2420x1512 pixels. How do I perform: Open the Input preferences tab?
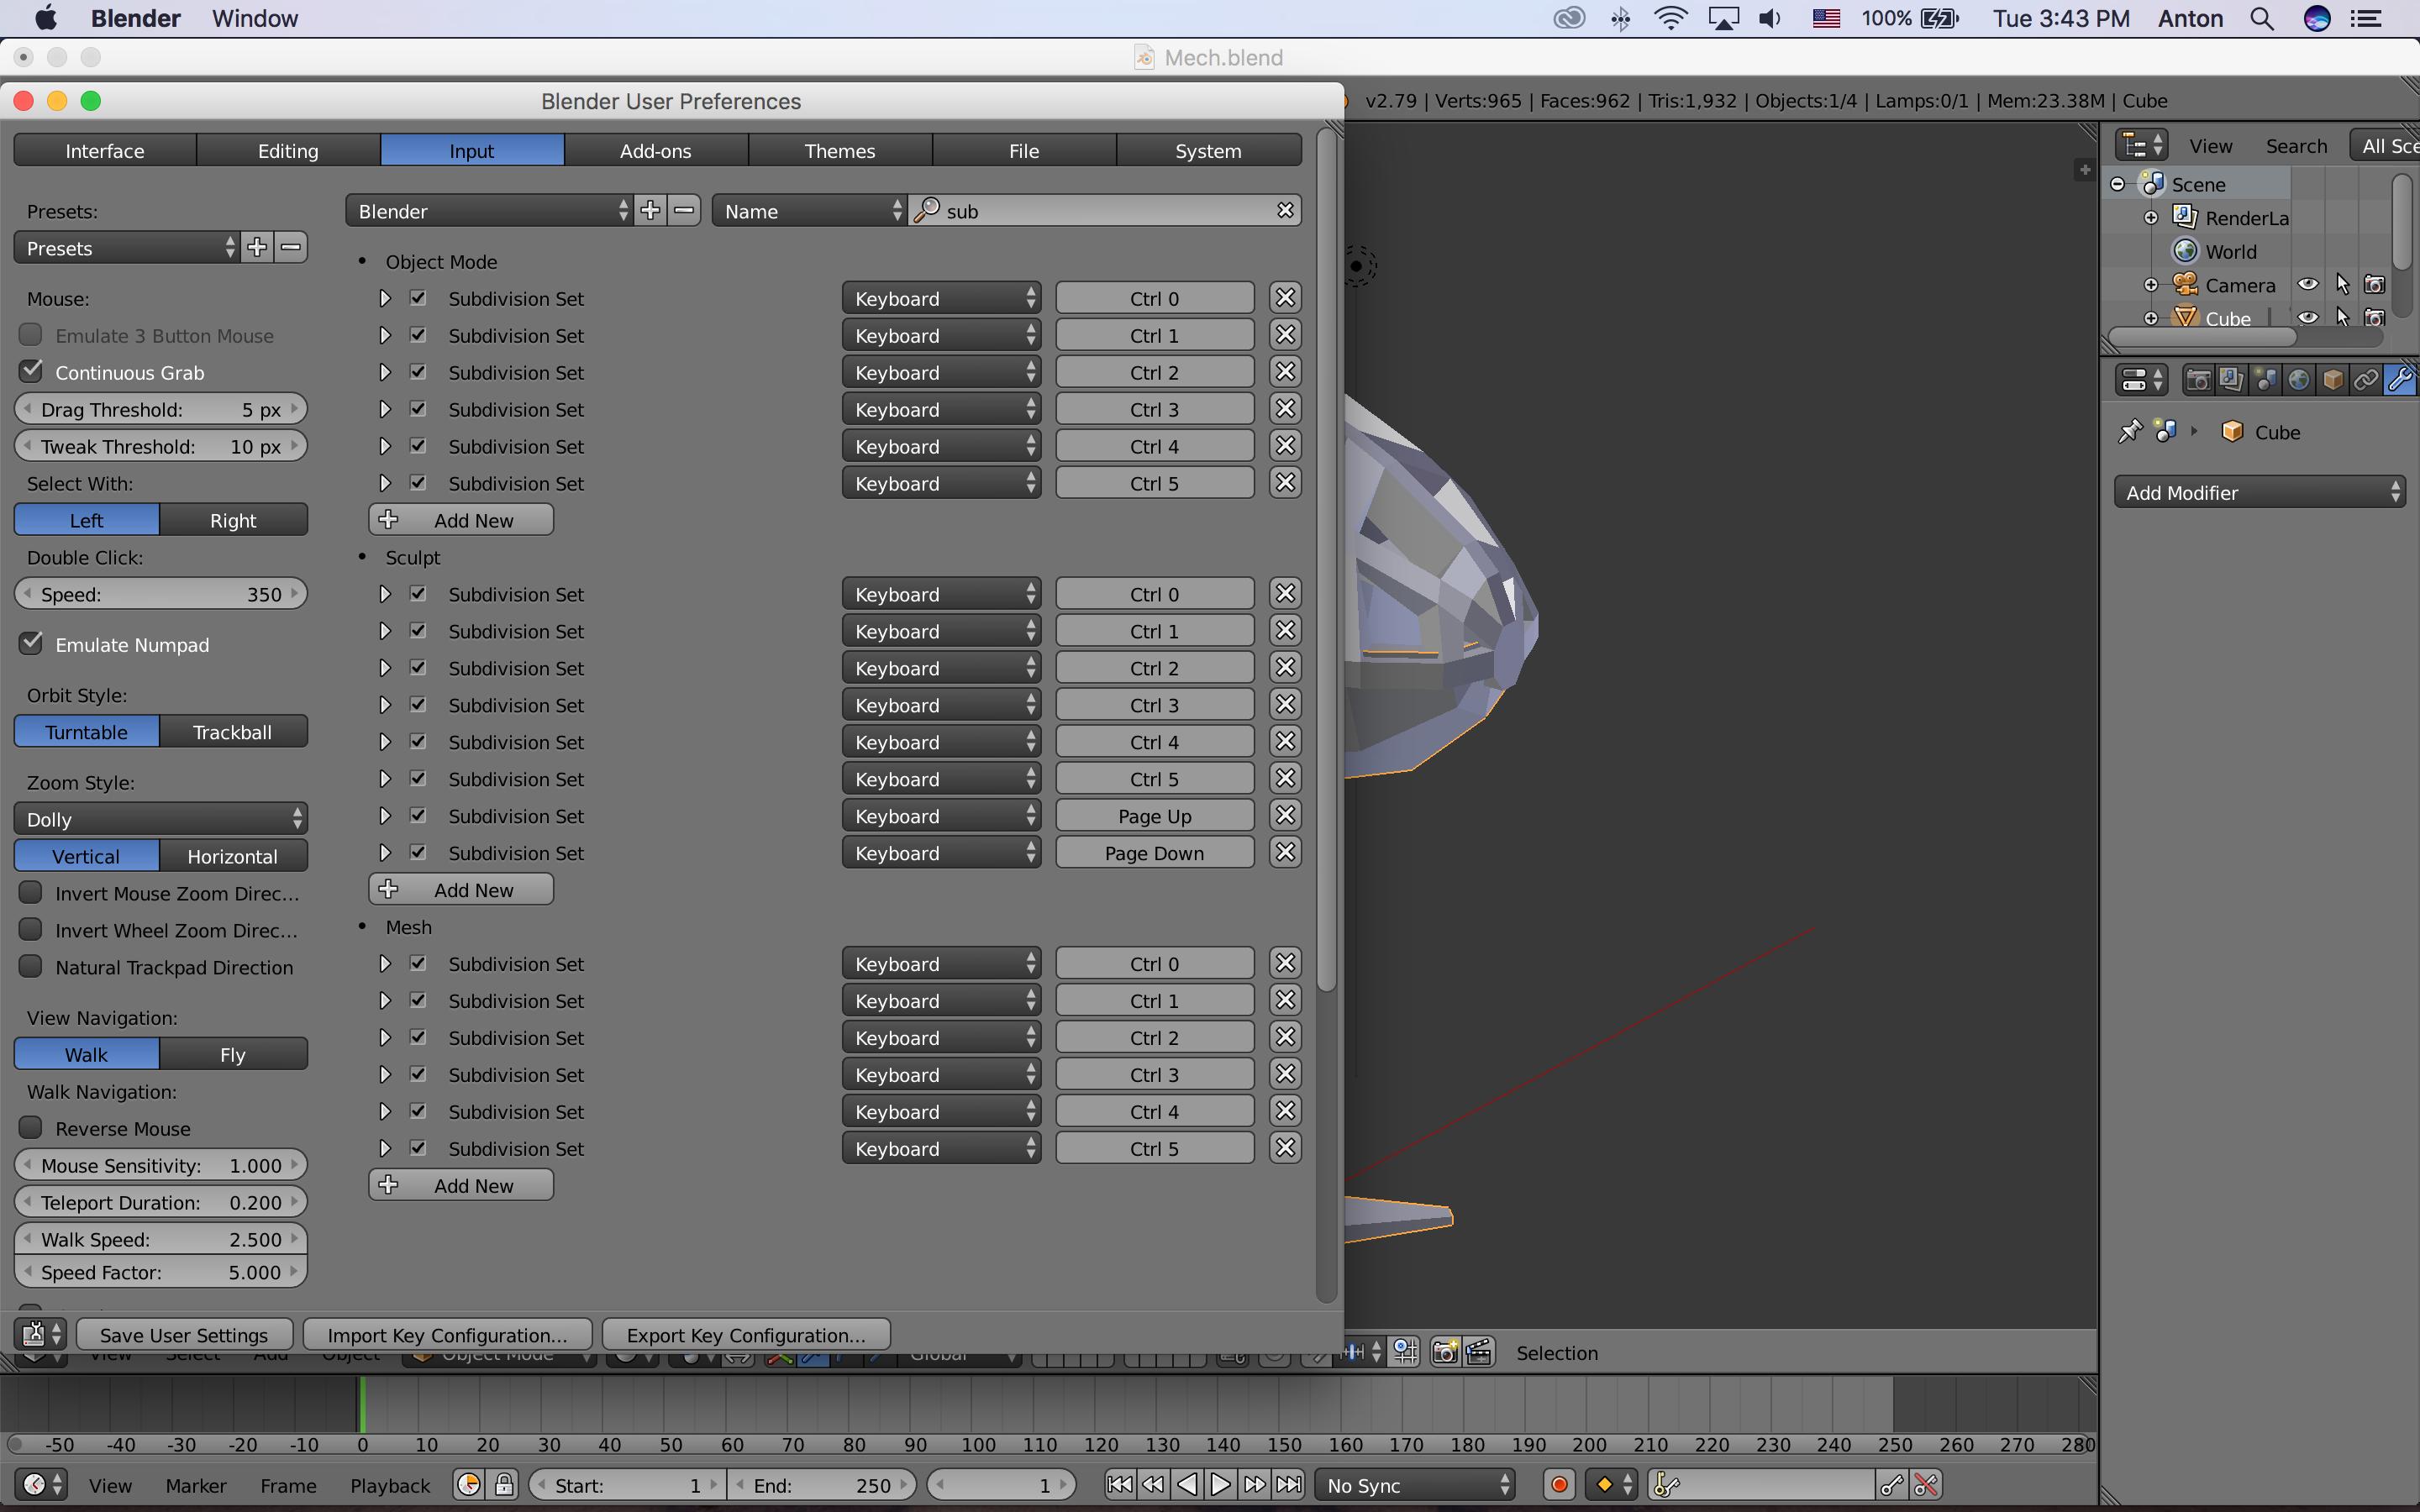[x=472, y=150]
